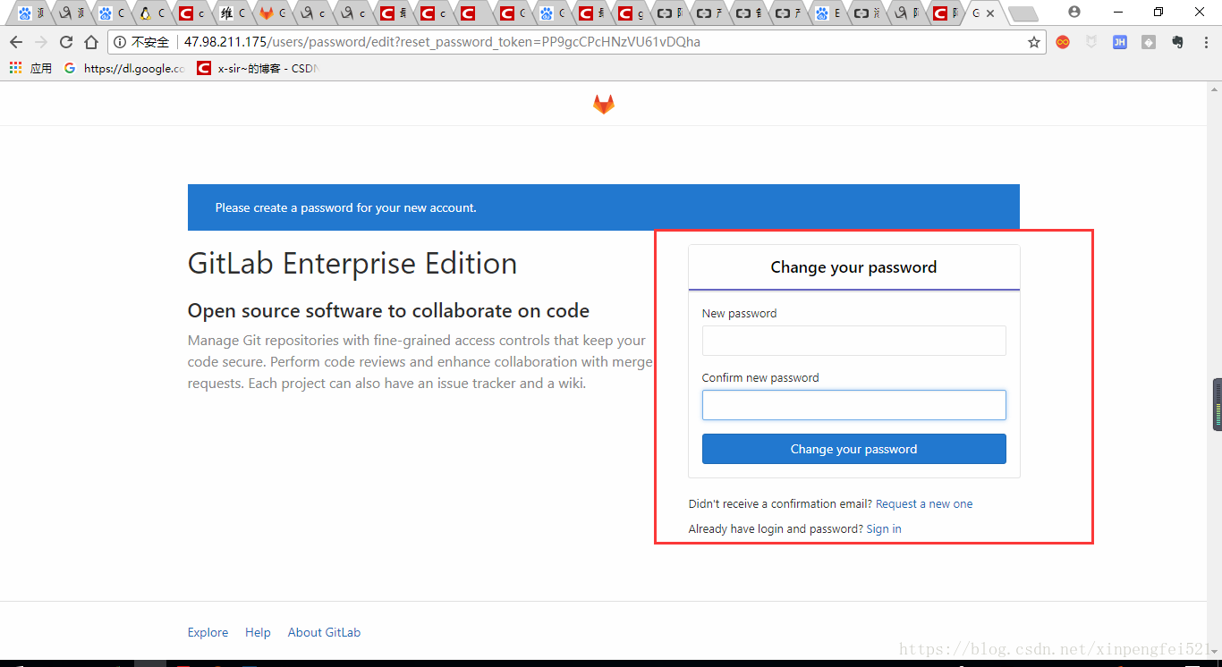Viewport: 1222px width, 667px height.
Task: Click the GitLab Enterprise Edition heading
Action: [352, 264]
